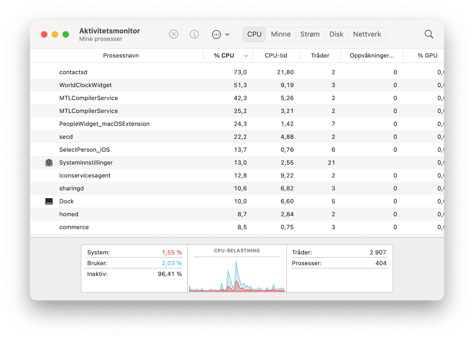Click the Prosesser 404 total
Screen dimensions: 474x340
coord(340,263)
